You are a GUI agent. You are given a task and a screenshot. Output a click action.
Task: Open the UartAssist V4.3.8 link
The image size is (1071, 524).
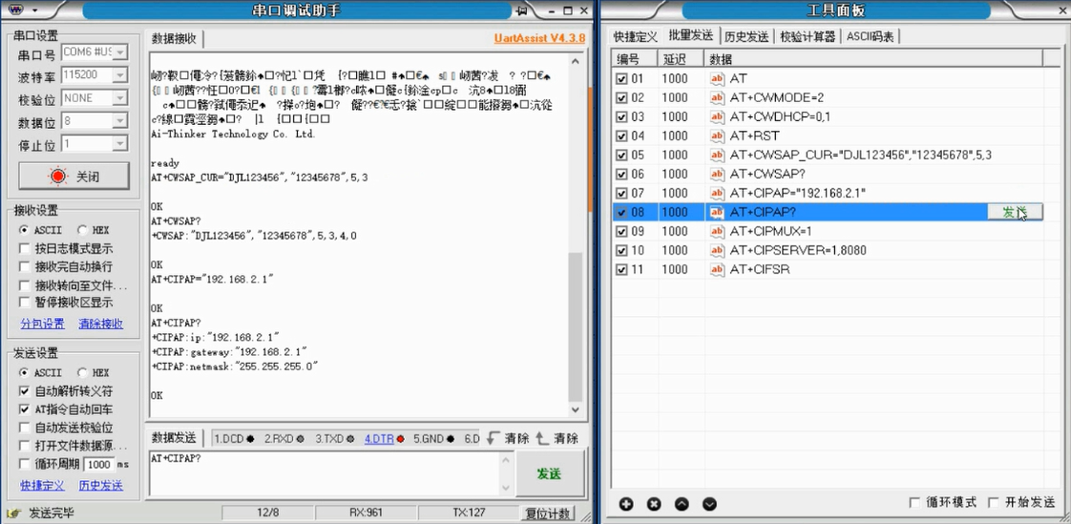coord(539,38)
